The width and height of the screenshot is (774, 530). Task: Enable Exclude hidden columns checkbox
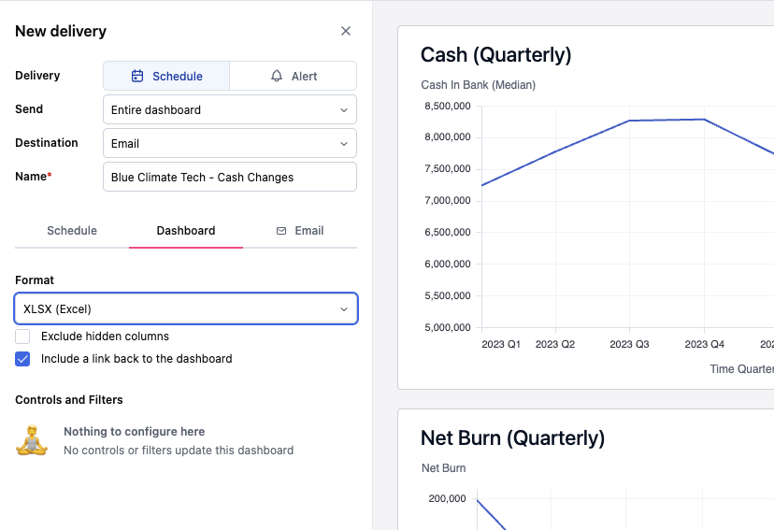coord(22,337)
